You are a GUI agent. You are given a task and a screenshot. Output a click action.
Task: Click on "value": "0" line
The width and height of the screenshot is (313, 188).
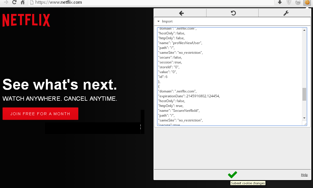(x=167, y=72)
